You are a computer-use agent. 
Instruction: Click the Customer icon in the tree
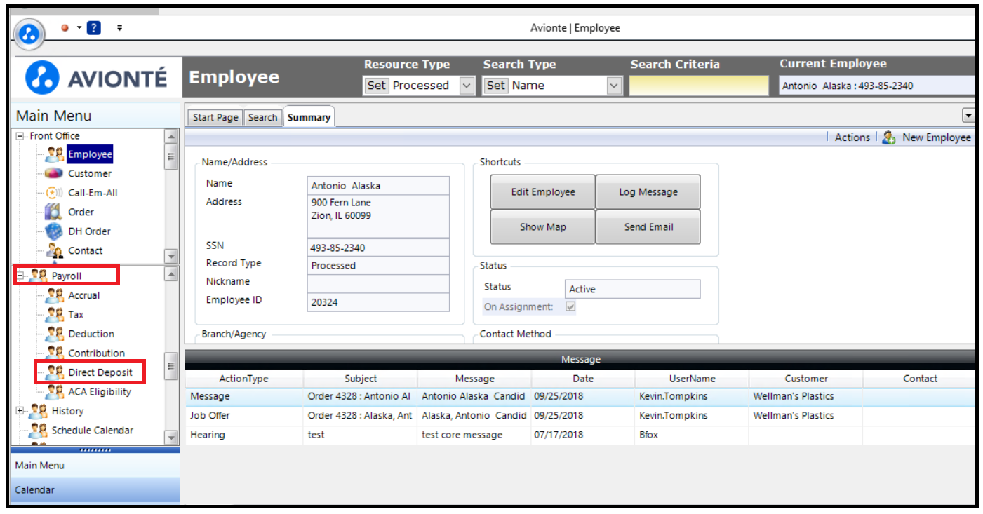pyautogui.click(x=55, y=173)
